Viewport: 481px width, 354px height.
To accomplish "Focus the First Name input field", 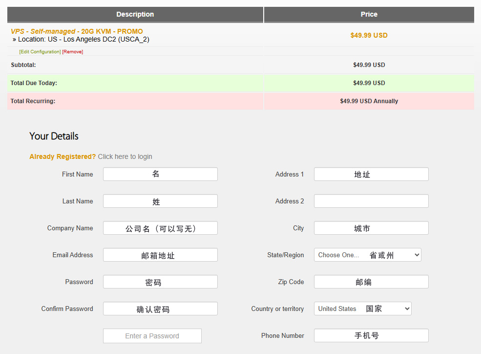I will (160, 174).
